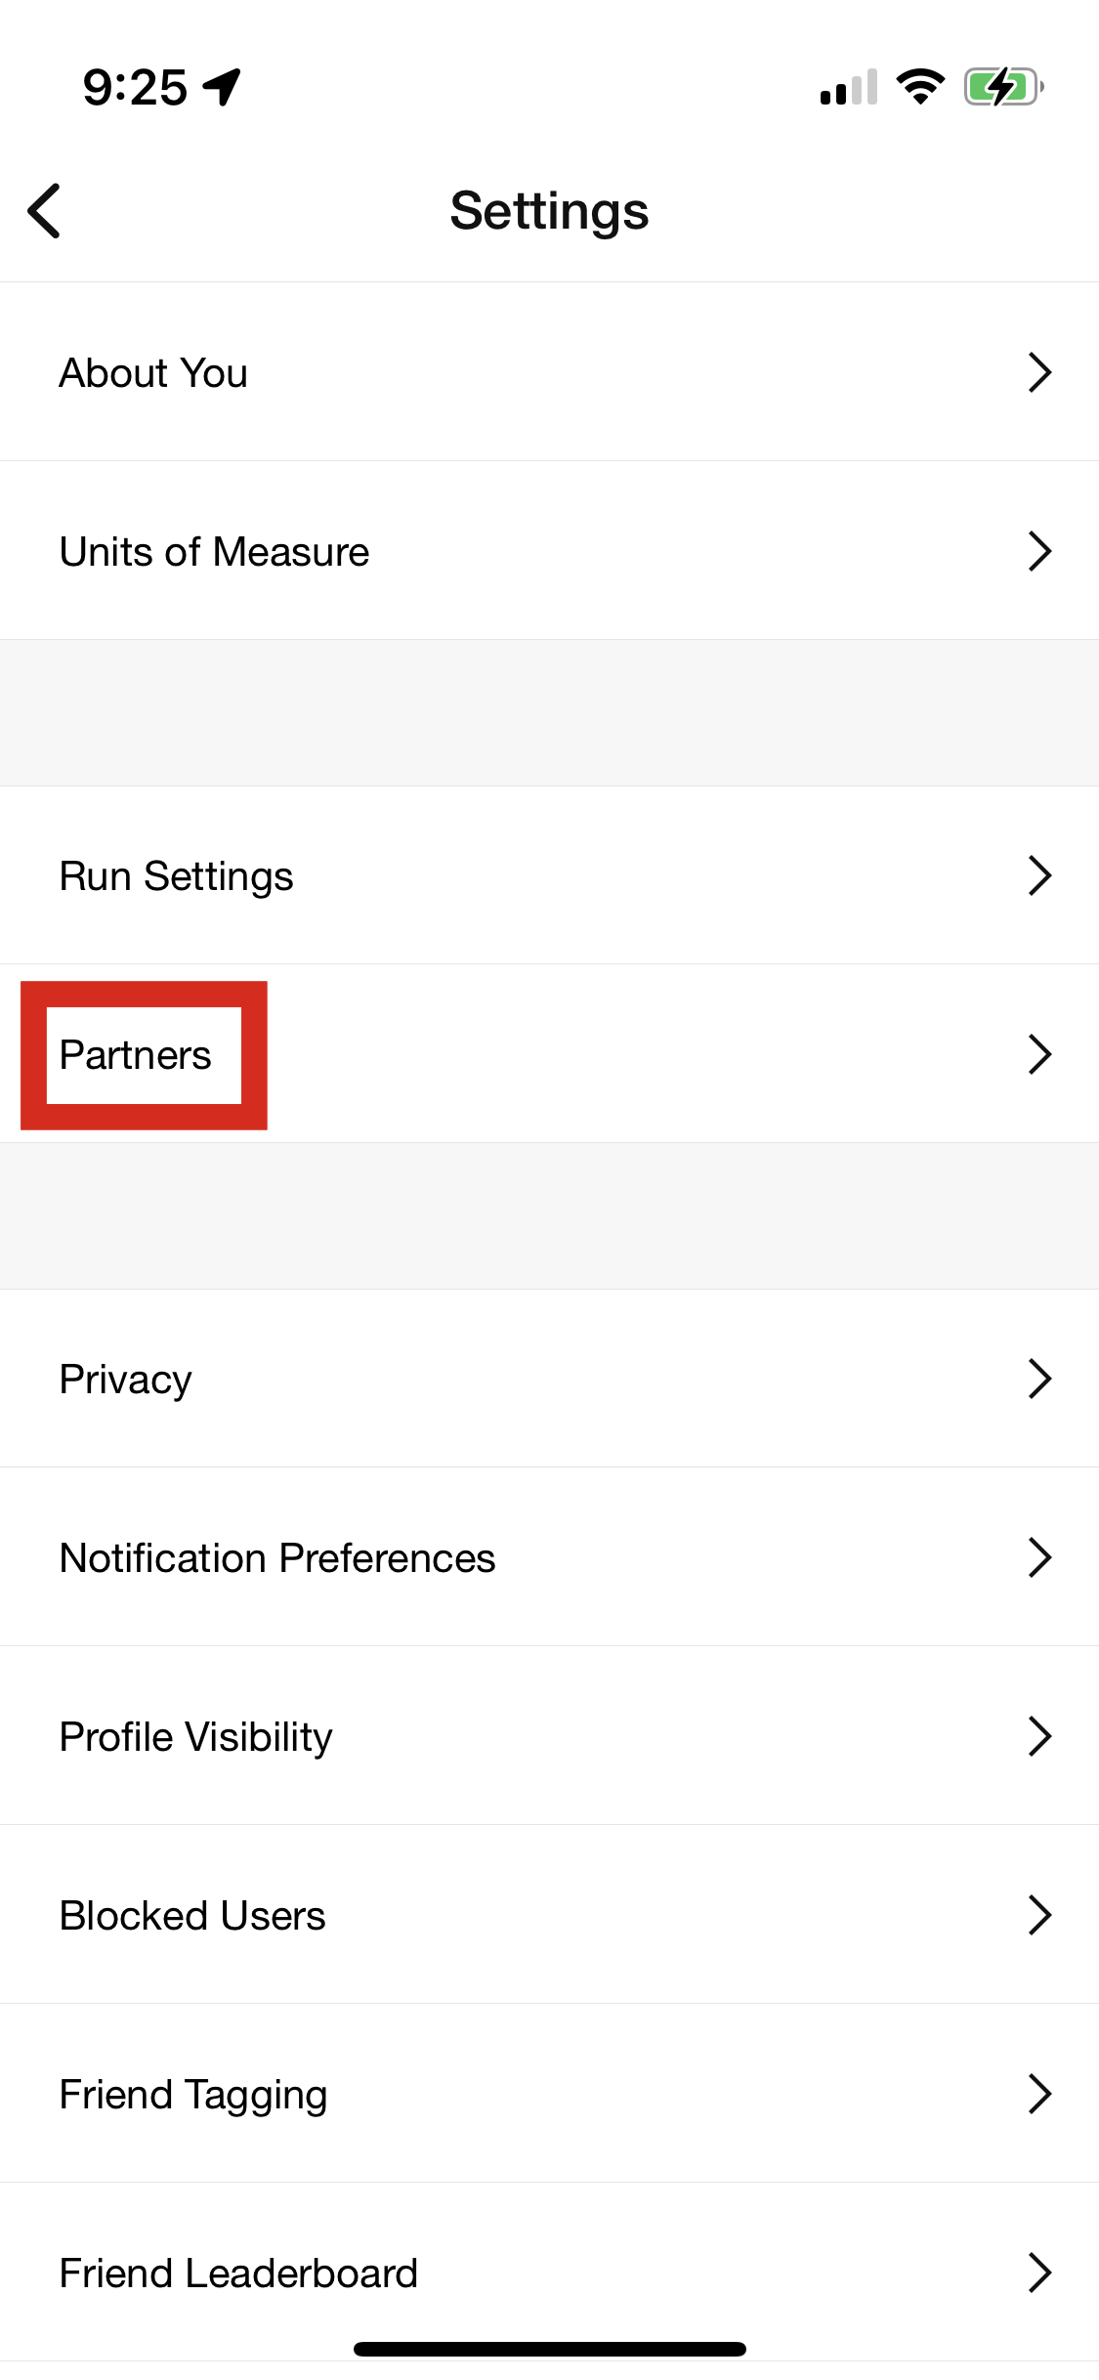Tap the chevron beside Privacy

[1039, 1379]
